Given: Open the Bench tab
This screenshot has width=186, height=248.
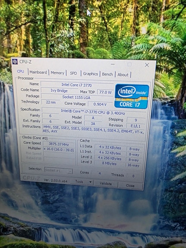Looking at the screenshot, I should 107,74.
